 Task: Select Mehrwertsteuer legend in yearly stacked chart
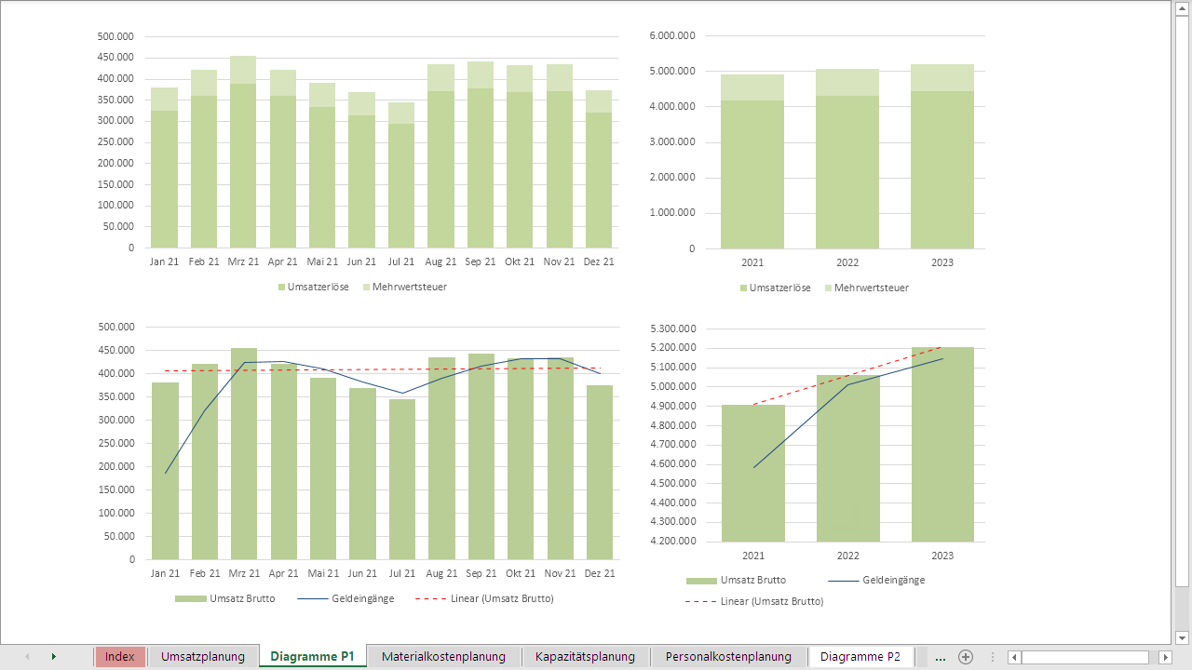pyautogui.click(x=866, y=288)
